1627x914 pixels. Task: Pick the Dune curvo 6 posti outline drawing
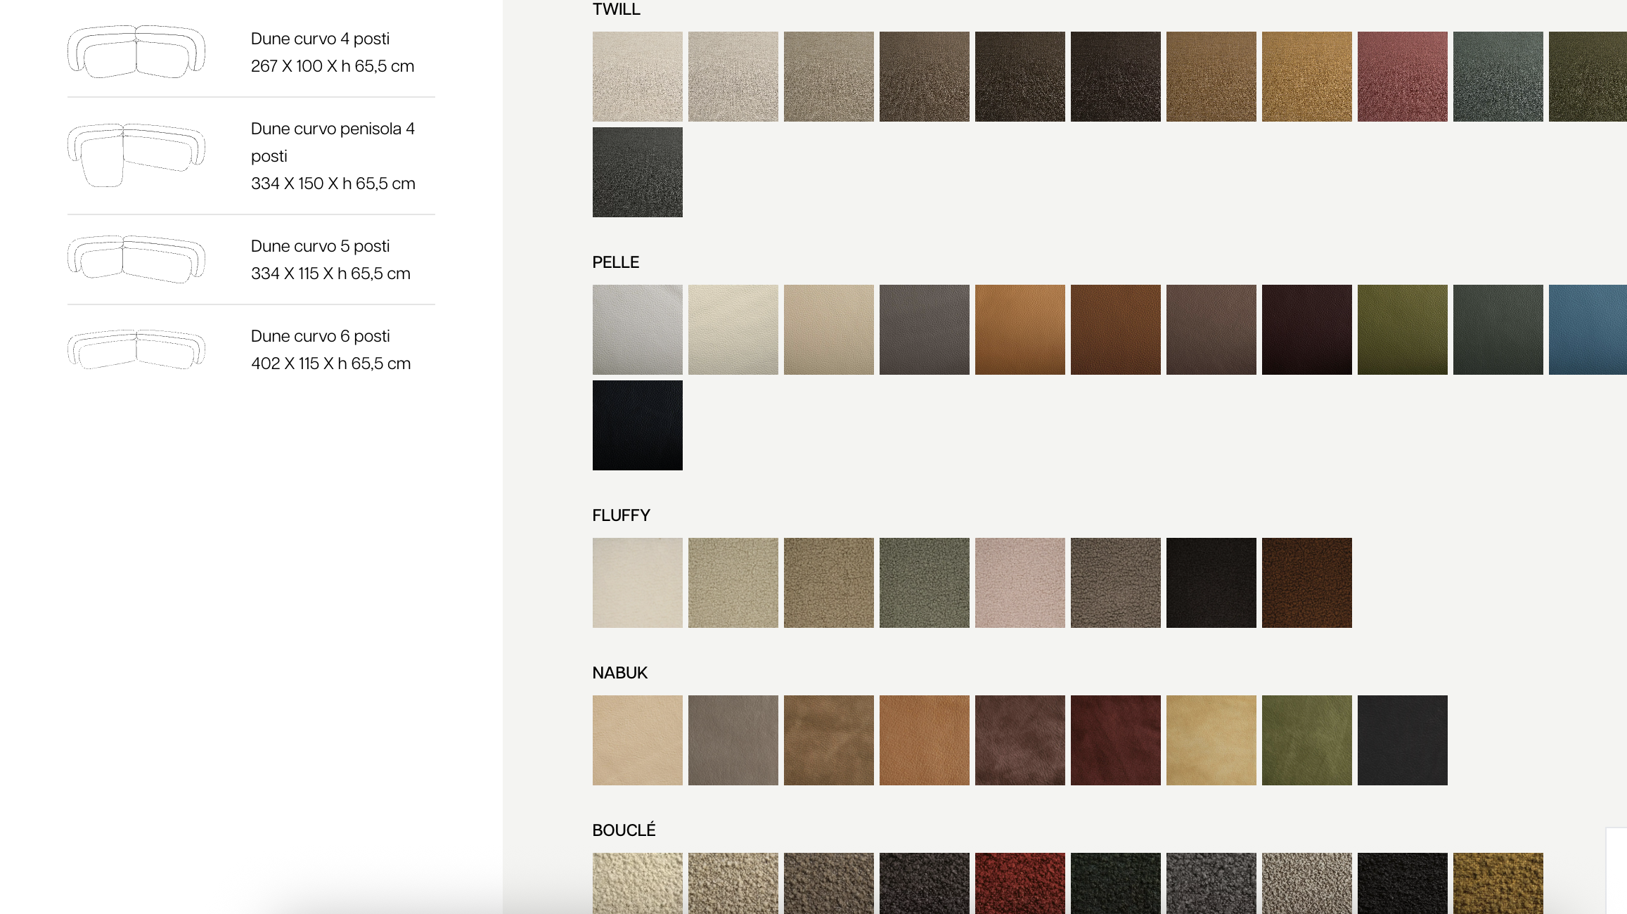[136, 349]
